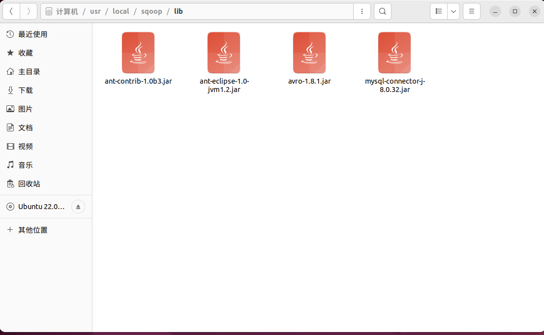Click the mysql-connector-j-8.0.32.jar file name
Screen dimensions: 544x335
pos(395,86)
